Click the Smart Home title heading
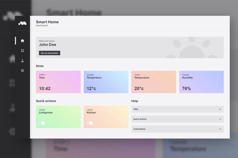The height and width of the screenshot is (158, 238). [47, 22]
